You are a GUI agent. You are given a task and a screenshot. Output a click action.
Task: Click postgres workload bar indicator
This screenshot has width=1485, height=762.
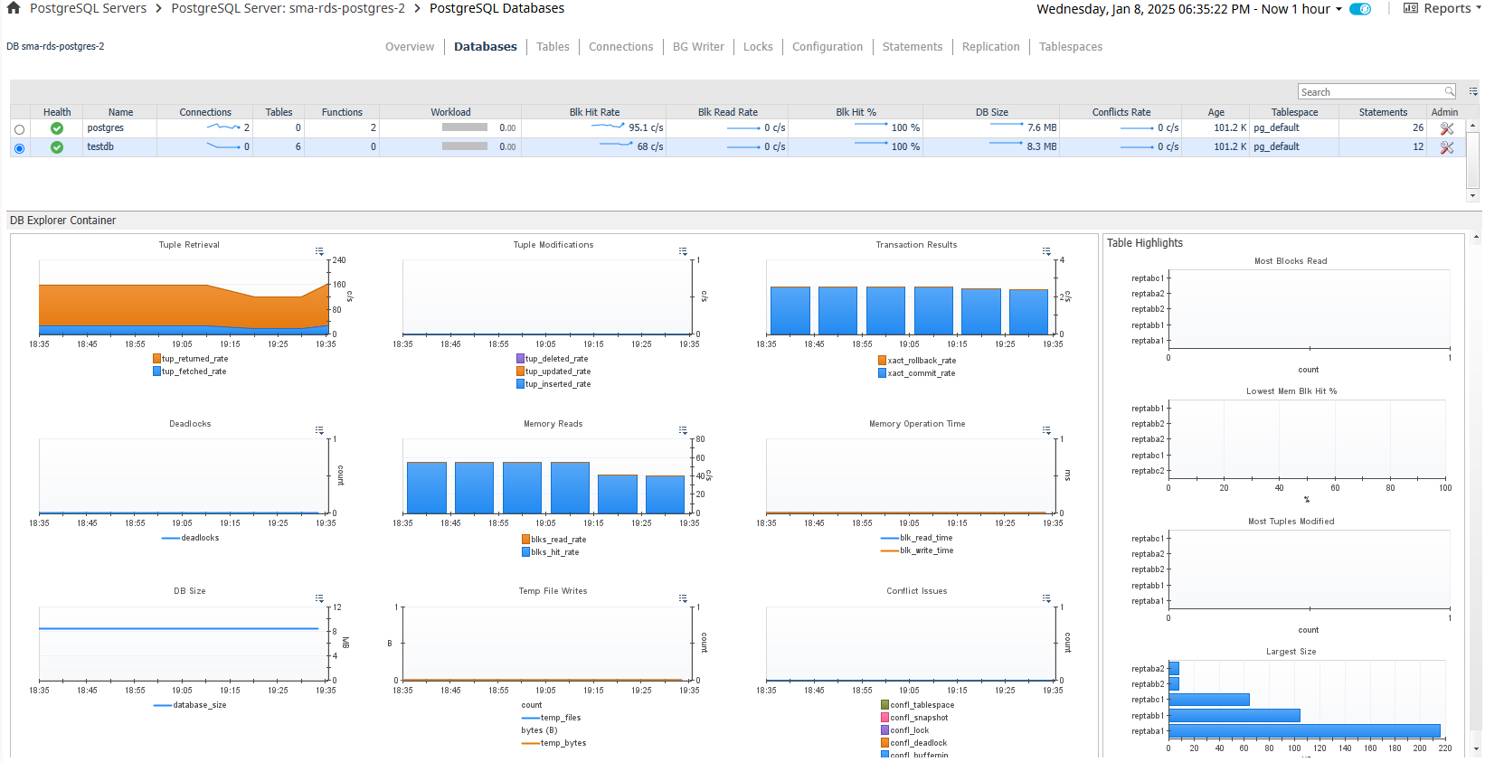click(x=465, y=127)
